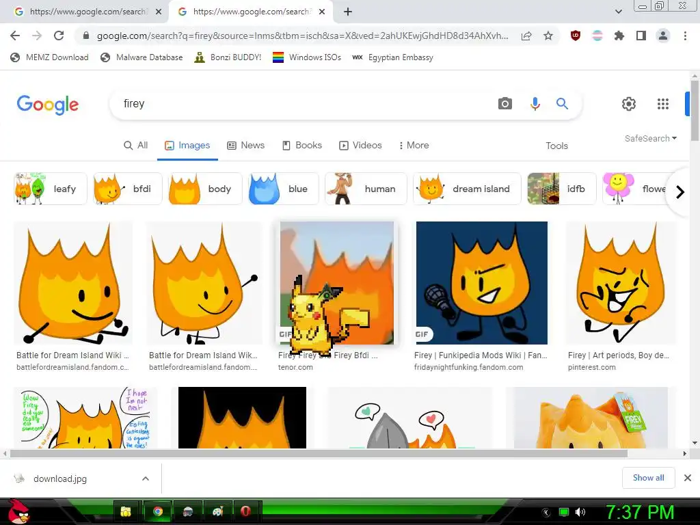Open the yellow folder taskbar icon
The height and width of the screenshot is (525, 700).
pyautogui.click(x=126, y=511)
